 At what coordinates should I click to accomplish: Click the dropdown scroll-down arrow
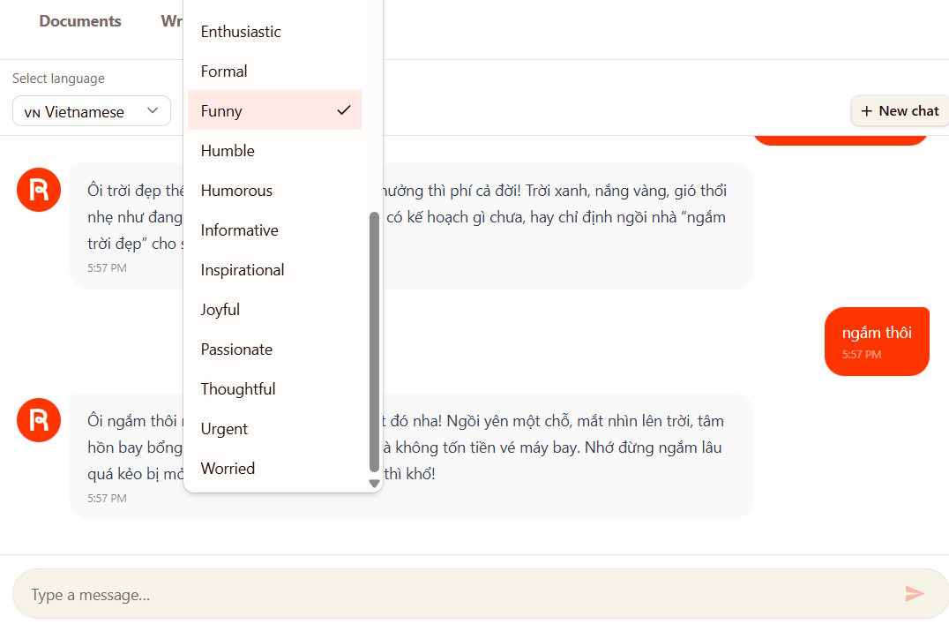pos(374,484)
